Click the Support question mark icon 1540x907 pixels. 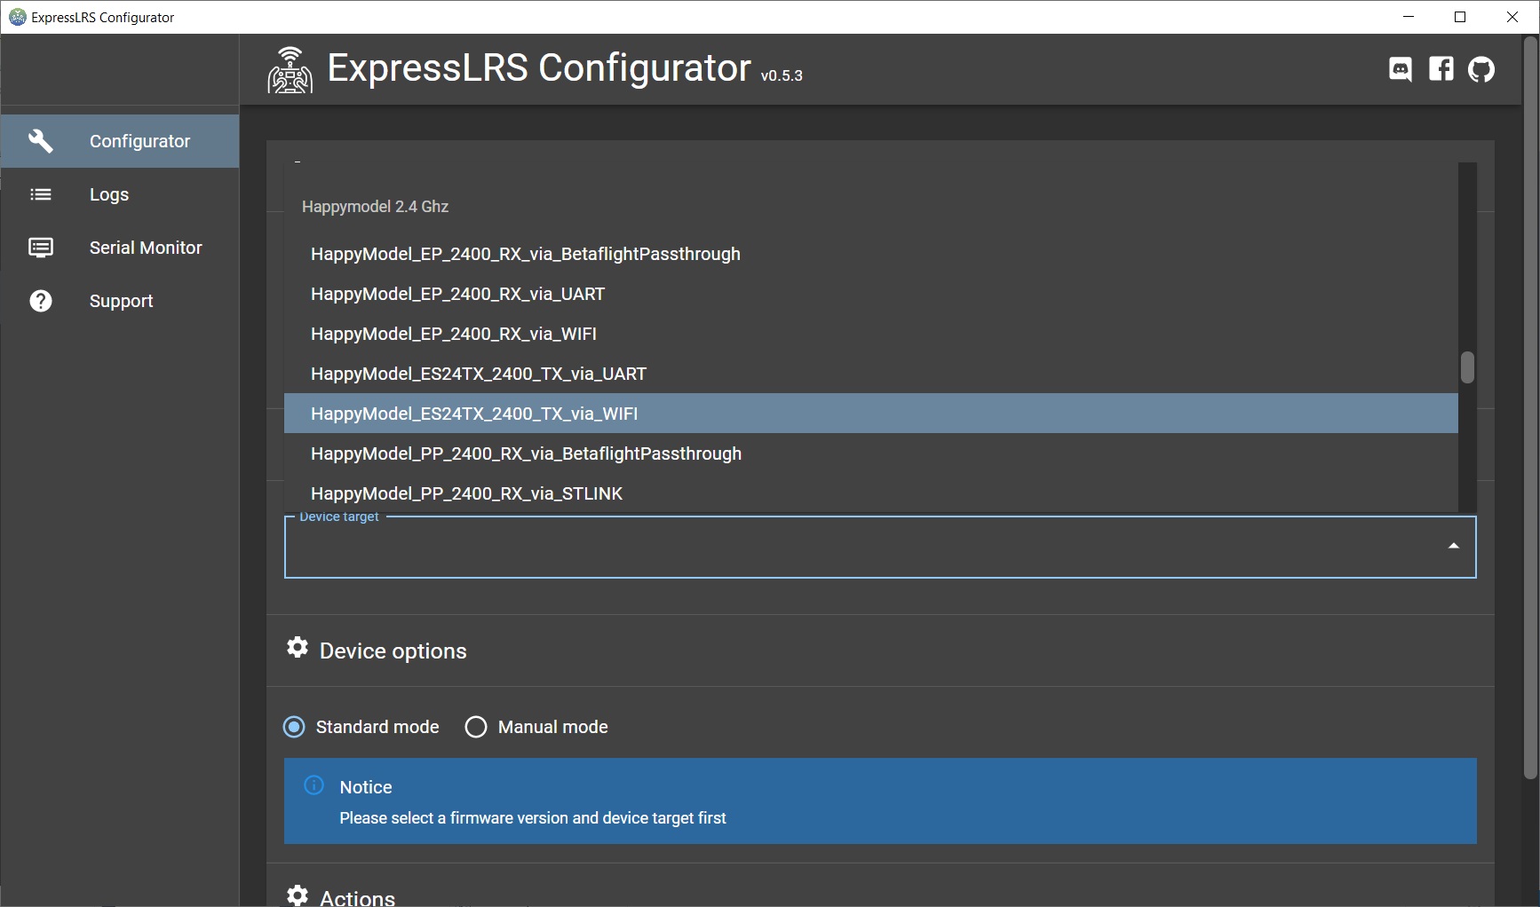coord(41,301)
